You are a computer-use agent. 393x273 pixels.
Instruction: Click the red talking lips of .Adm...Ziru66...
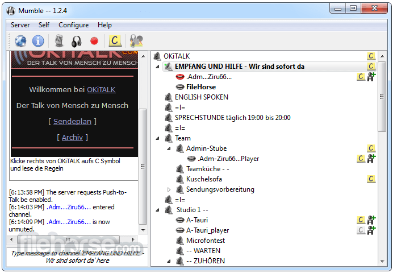point(180,77)
